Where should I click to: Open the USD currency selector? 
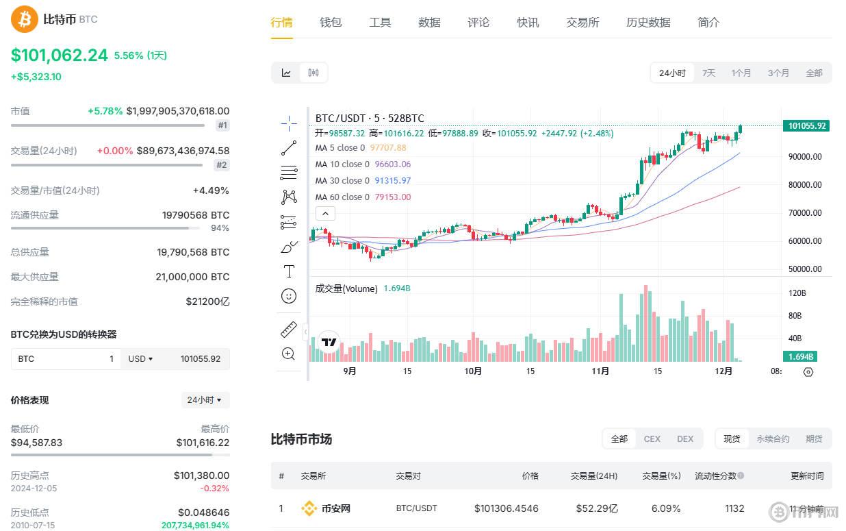click(x=140, y=359)
